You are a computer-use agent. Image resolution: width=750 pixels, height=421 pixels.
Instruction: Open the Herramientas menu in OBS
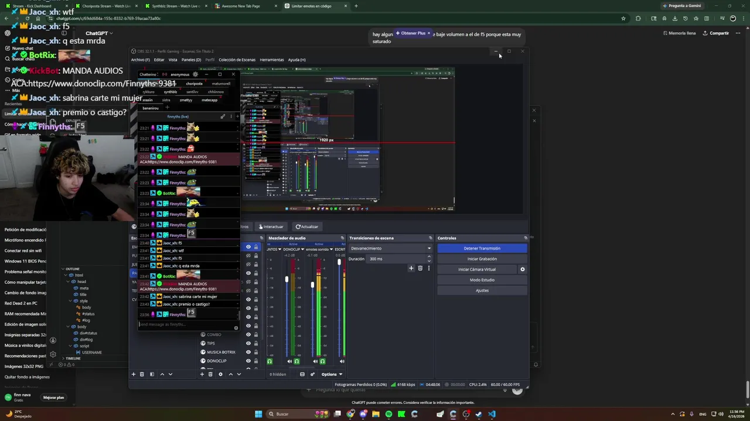pyautogui.click(x=272, y=60)
